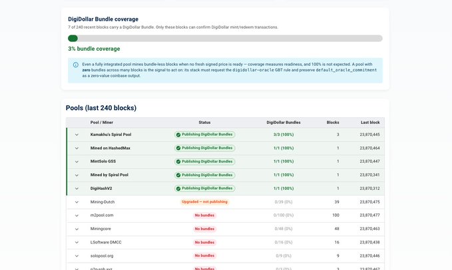Click the green check icon for Mined on HashedMax
The image size is (452, 270).
[178, 148]
